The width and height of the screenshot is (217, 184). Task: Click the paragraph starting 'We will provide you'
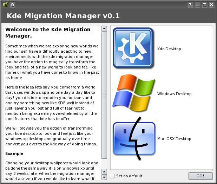[51, 136]
